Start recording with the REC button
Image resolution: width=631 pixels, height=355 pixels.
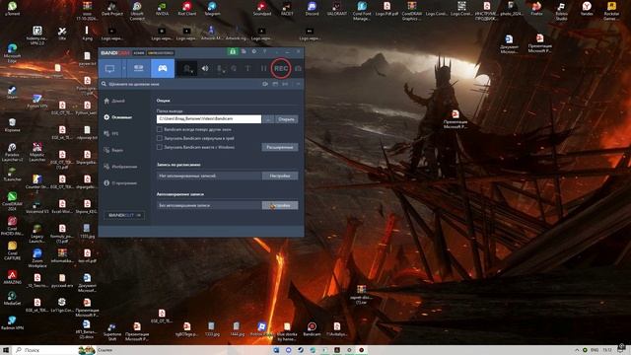281,68
